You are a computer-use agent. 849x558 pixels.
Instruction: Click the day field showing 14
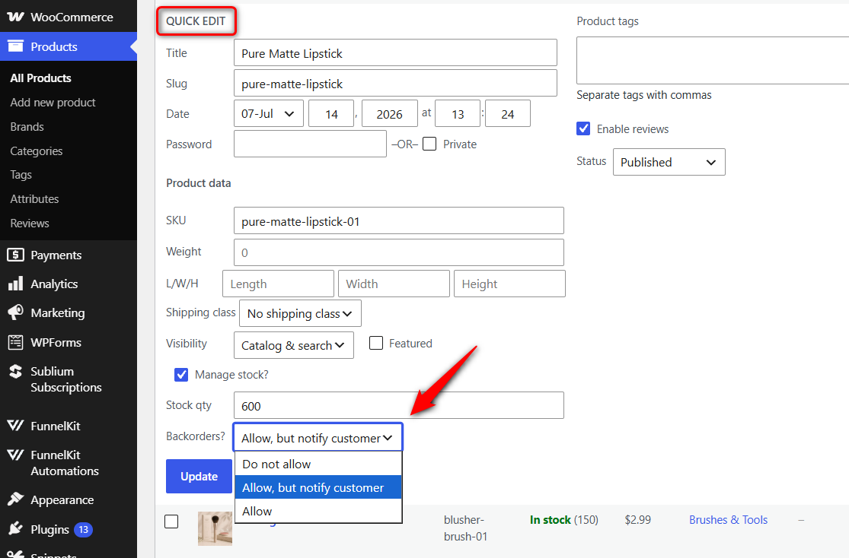click(x=331, y=113)
